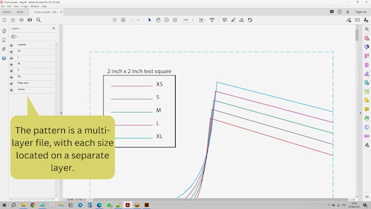Open the page thumbnails sidebar icon
371x209 pixels.
point(4,31)
